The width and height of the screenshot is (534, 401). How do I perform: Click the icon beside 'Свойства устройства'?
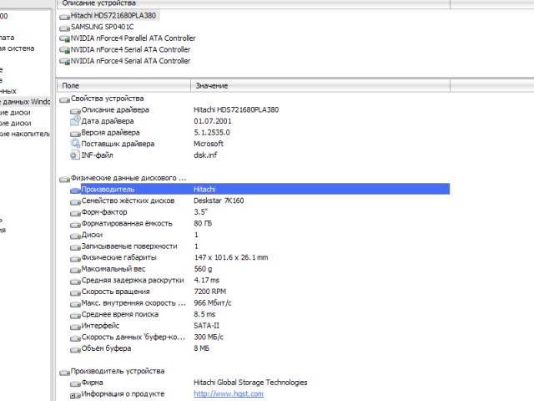(64, 99)
